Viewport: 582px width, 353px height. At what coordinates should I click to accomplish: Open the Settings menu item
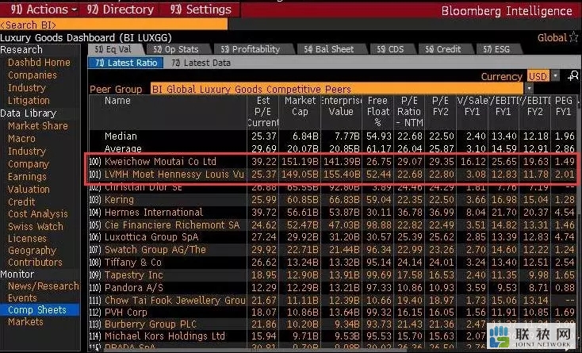[x=201, y=10]
